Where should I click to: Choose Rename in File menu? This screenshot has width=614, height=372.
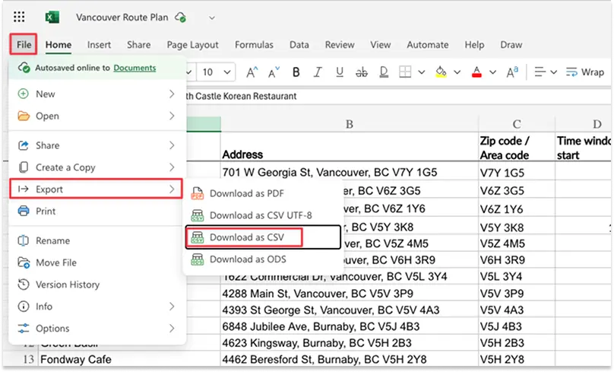[x=97, y=240]
